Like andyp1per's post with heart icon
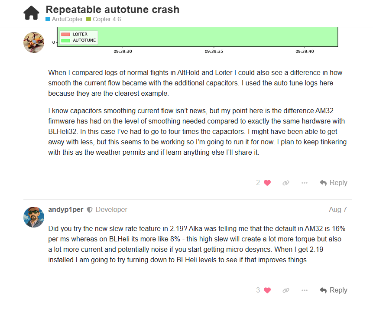 pyautogui.click(x=267, y=290)
